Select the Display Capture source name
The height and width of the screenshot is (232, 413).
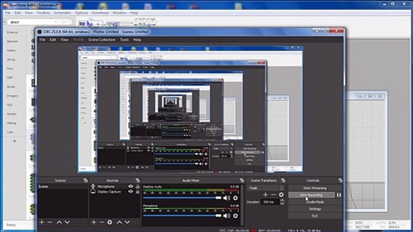click(x=109, y=192)
